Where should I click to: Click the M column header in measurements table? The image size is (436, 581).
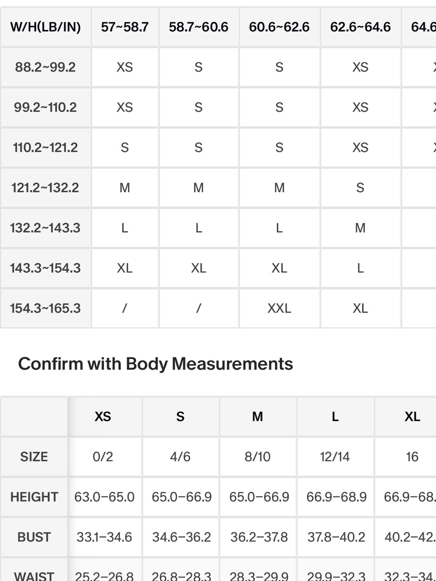(x=258, y=417)
